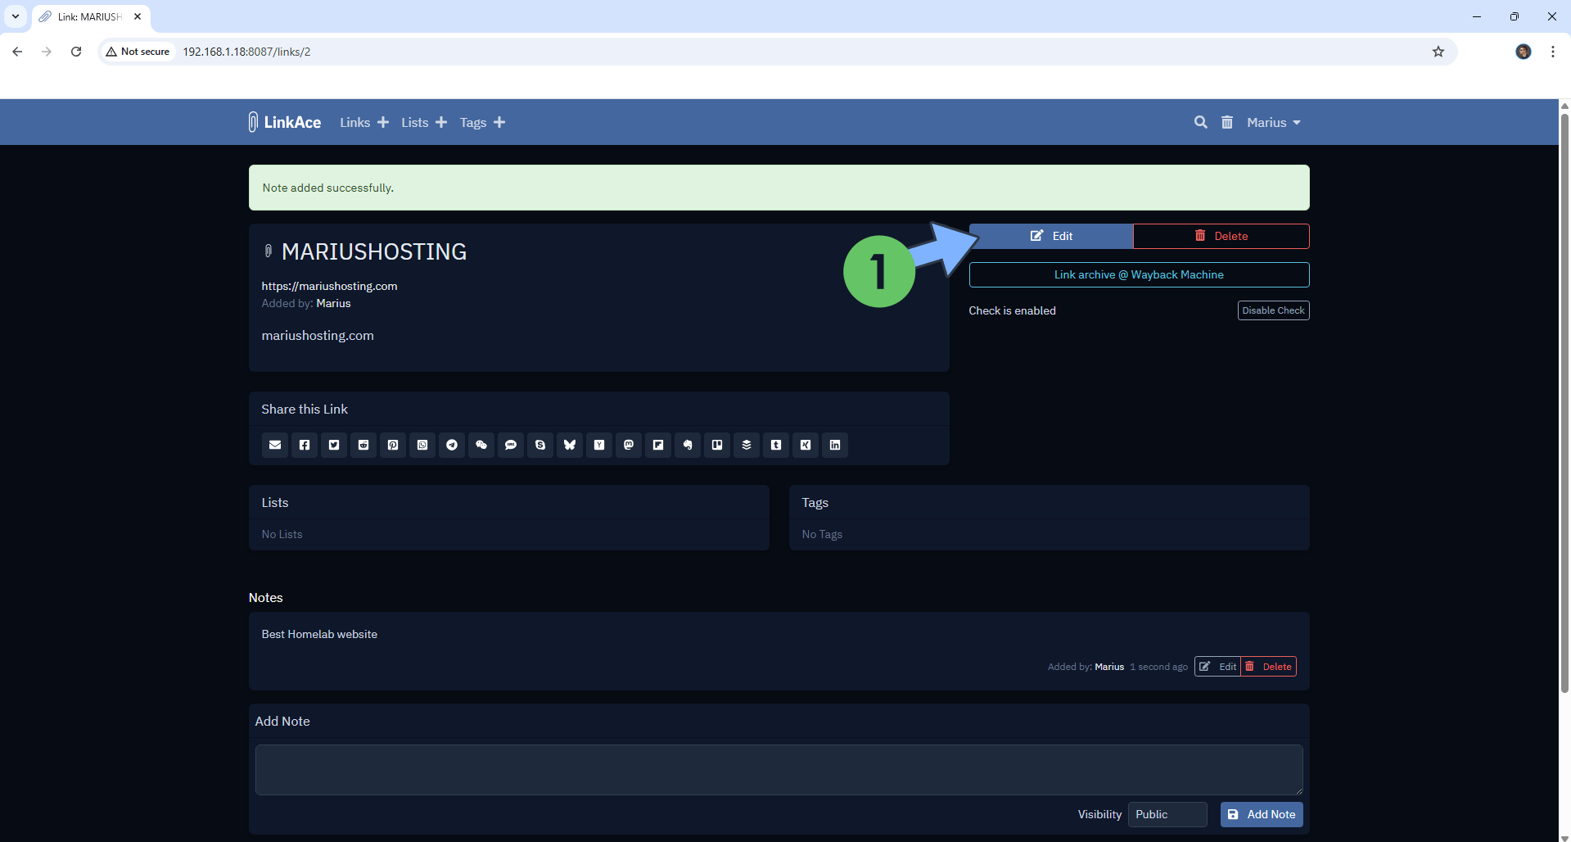1571x842 pixels.
Task: Open the Lists menu
Action: [x=415, y=122]
